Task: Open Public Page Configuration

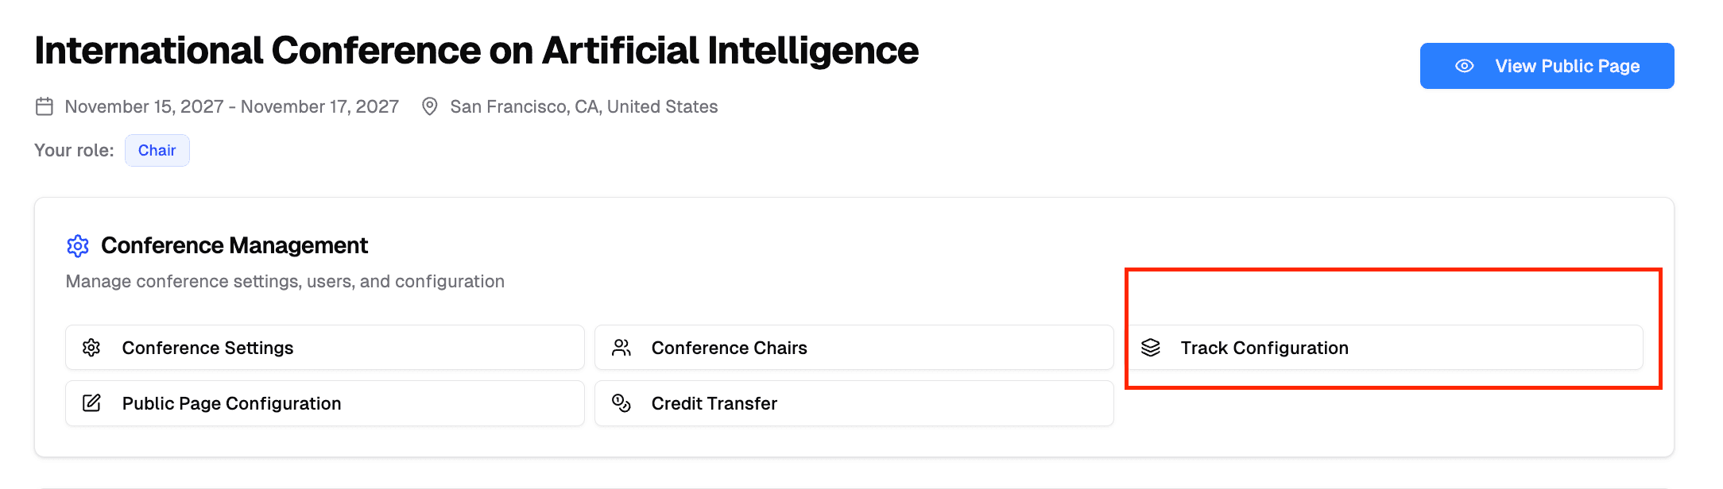Action: (x=324, y=403)
